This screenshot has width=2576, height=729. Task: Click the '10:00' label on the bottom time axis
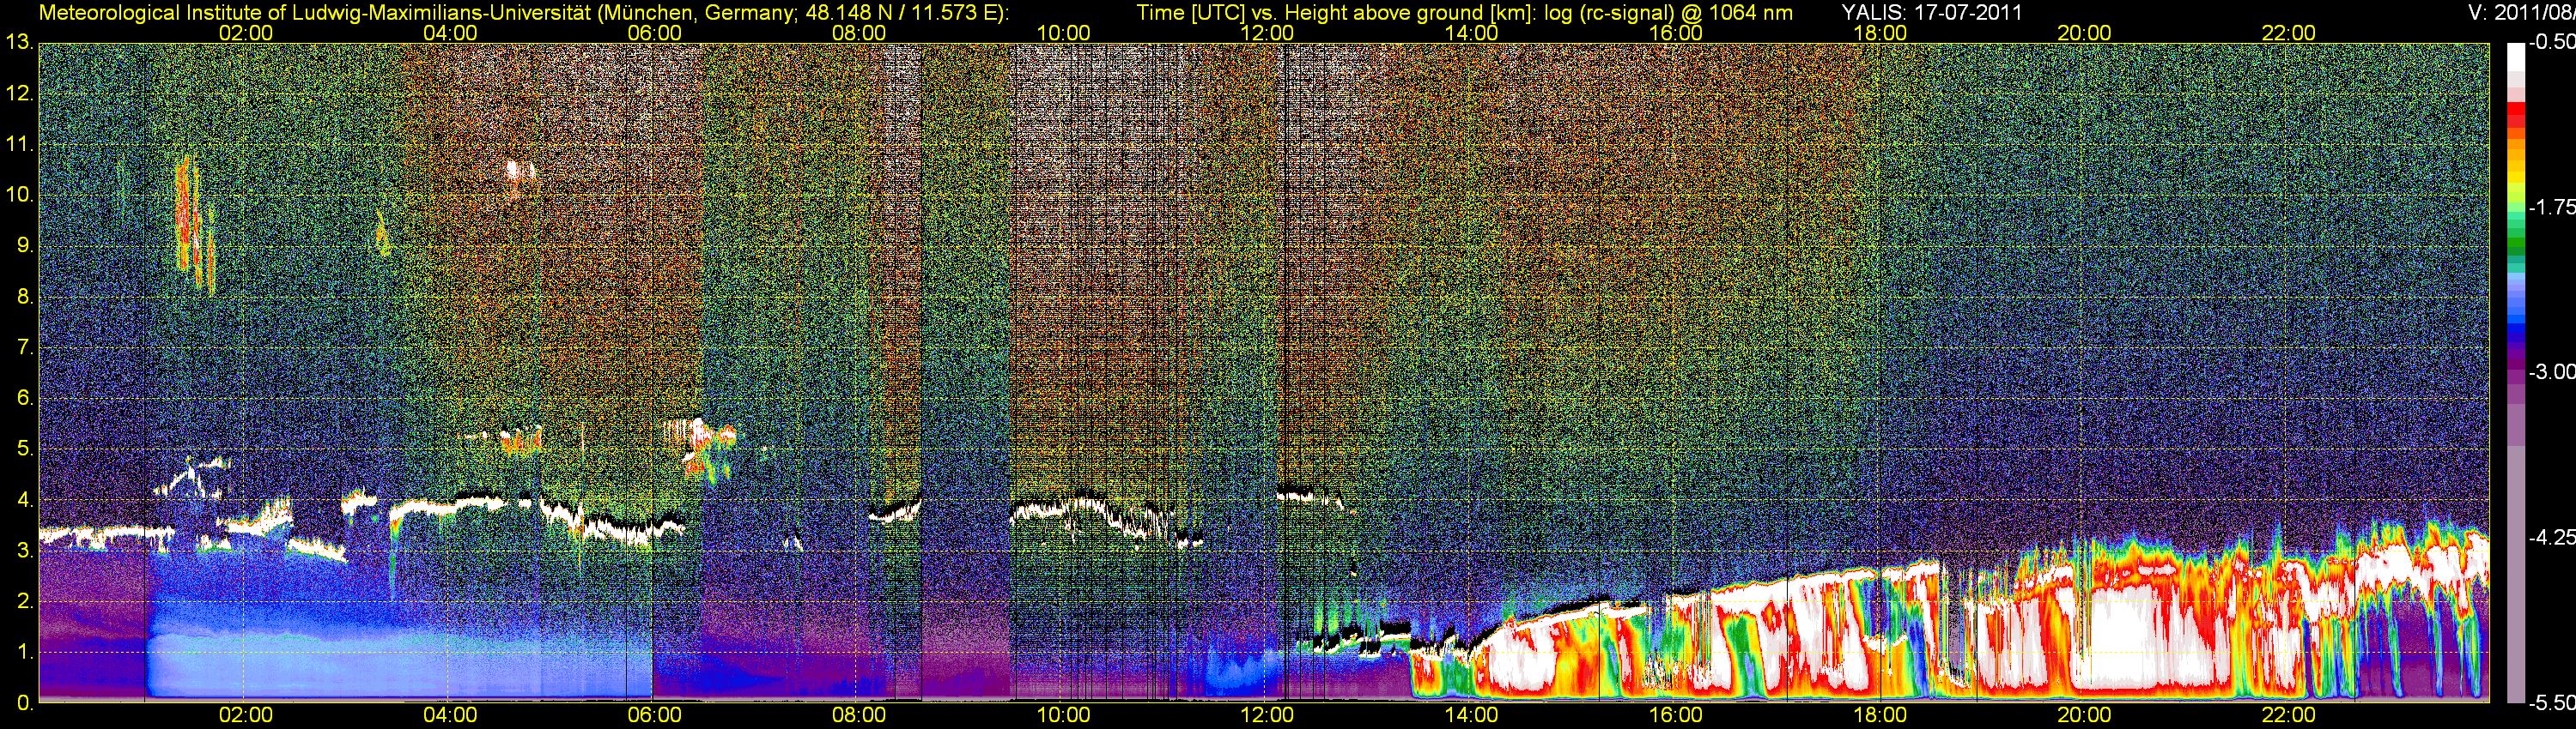(x=1063, y=716)
